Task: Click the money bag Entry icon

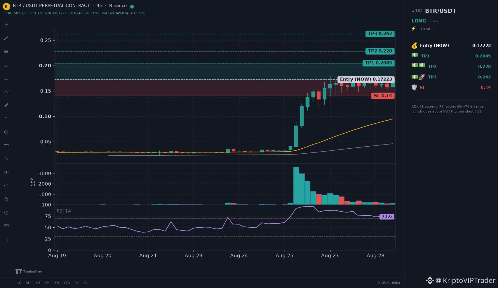Action: tap(414, 45)
